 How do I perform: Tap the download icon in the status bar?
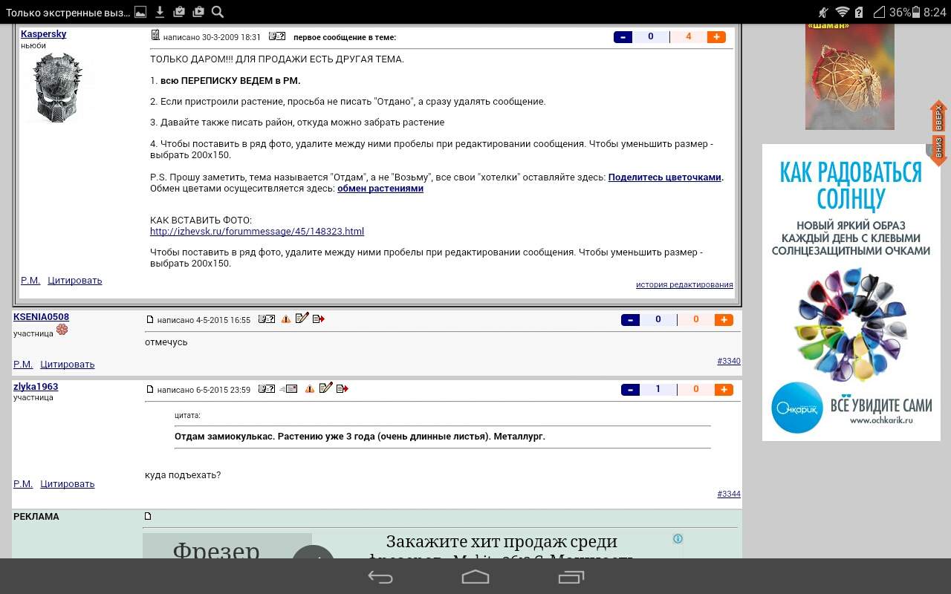pos(159,12)
